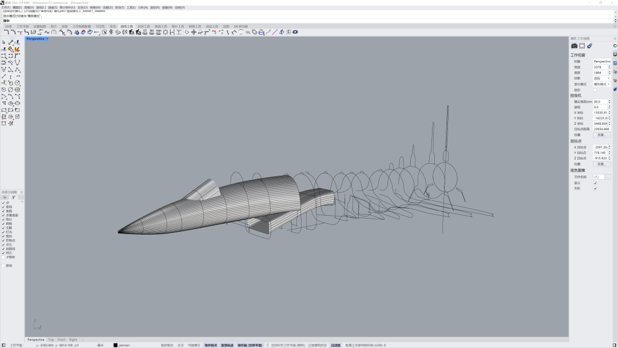
Task: Click the 镜头焦距 lens length input field
Action: (x=600, y=101)
